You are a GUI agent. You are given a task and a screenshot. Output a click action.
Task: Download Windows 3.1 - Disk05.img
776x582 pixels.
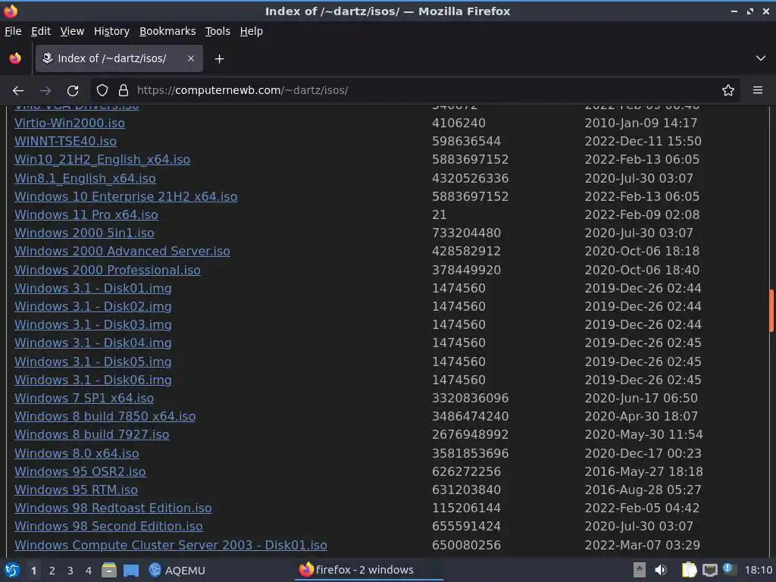click(93, 361)
